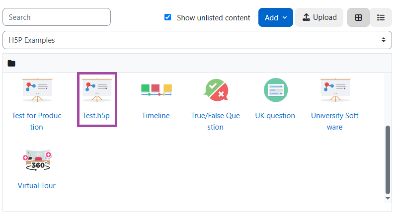The height and width of the screenshot is (214, 397).
Task: Open the Test for Production link
Action: [x=37, y=121]
